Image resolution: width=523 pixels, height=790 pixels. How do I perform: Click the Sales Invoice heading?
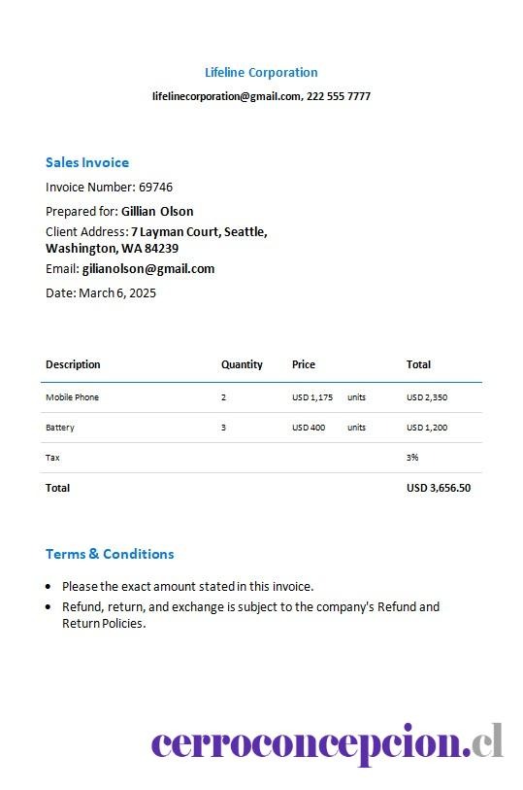(87, 162)
